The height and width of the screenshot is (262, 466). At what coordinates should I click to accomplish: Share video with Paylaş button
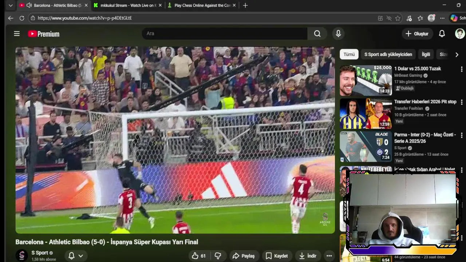tap(244, 256)
